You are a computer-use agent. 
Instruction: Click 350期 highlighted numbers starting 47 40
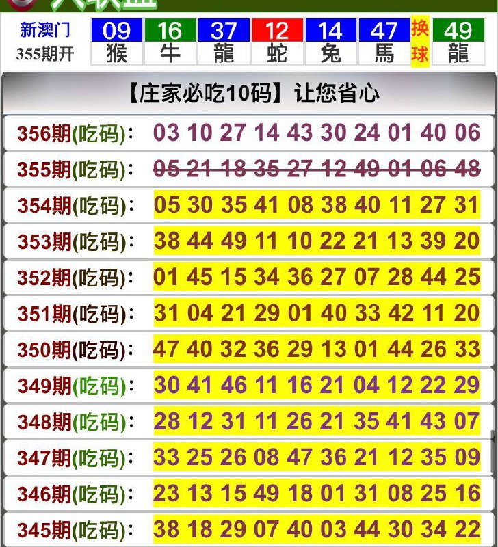(x=317, y=349)
